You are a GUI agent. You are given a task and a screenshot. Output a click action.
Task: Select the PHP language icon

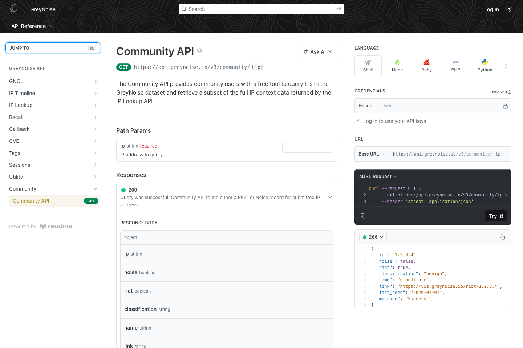click(455, 65)
